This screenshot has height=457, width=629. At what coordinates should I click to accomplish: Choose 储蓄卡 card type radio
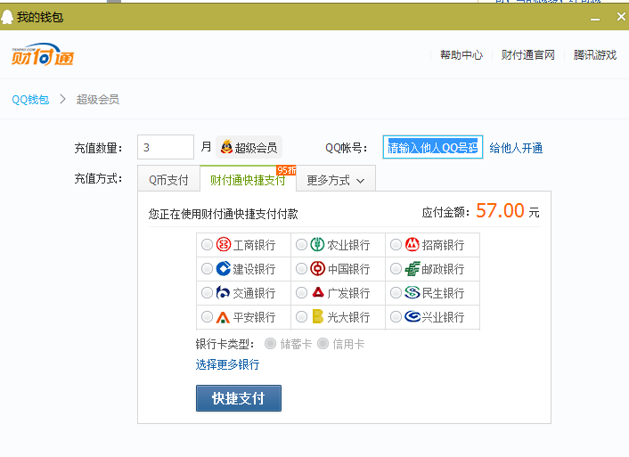point(270,344)
